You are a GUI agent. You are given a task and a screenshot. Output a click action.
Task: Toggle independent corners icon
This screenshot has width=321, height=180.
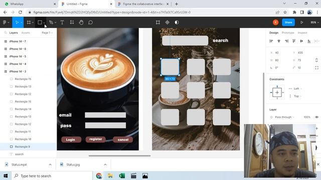[316, 68]
